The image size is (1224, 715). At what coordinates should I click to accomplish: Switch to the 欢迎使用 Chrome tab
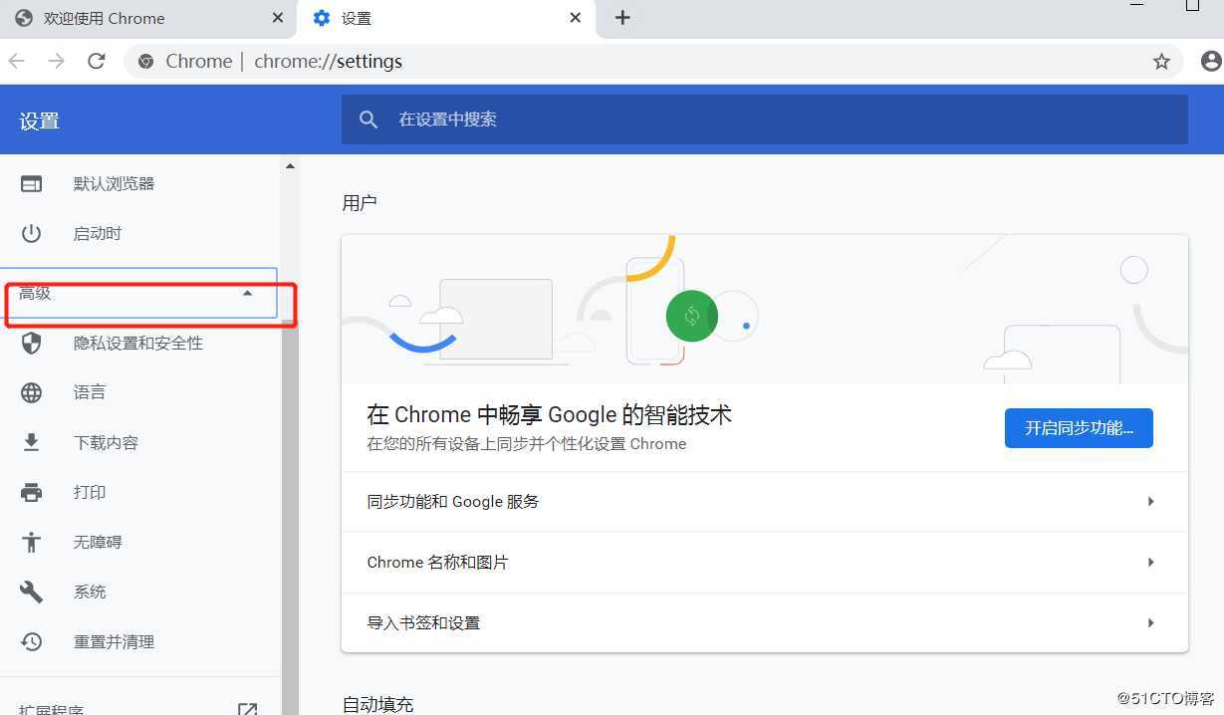(149, 18)
